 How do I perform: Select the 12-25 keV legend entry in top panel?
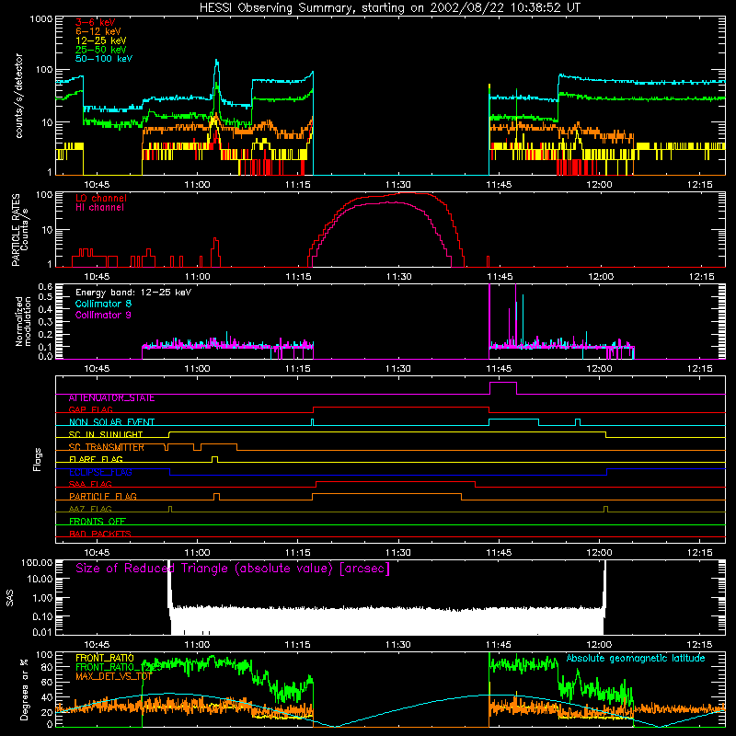101,40
